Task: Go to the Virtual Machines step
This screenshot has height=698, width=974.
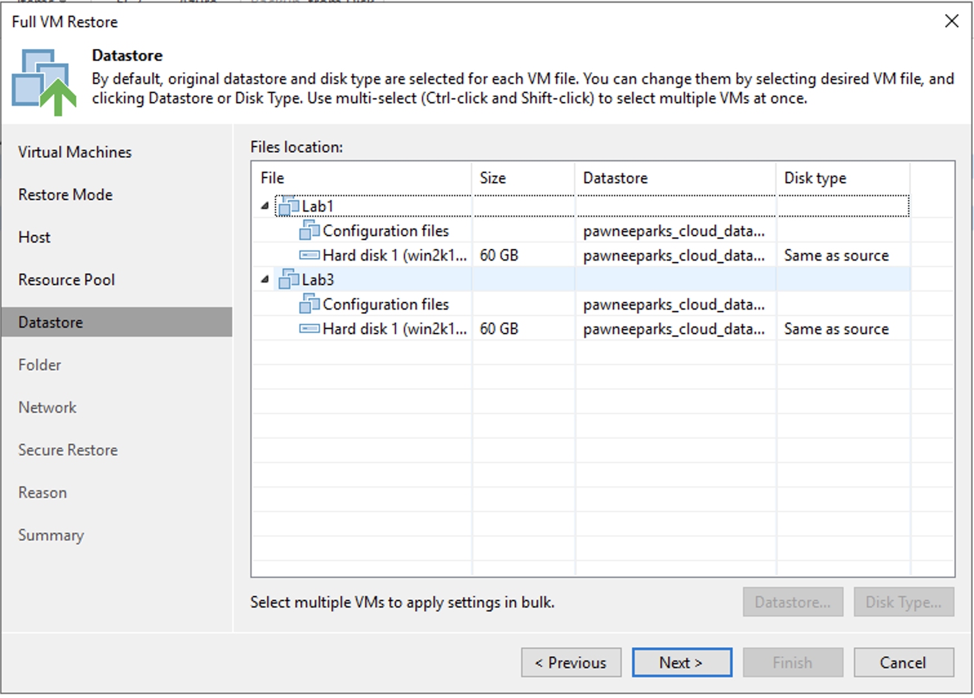Action: [75, 152]
